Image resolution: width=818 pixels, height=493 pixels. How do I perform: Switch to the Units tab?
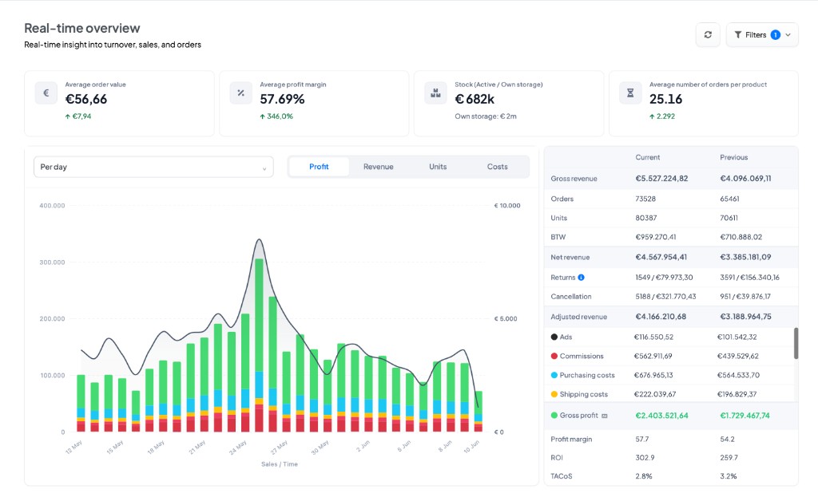[438, 167]
